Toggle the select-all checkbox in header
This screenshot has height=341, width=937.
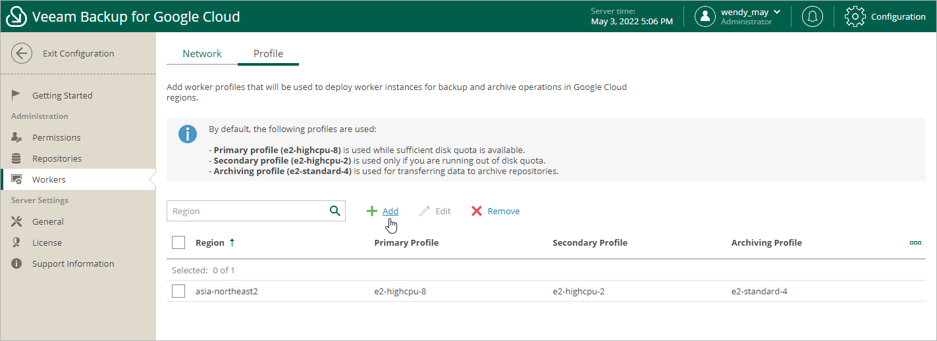click(x=178, y=242)
